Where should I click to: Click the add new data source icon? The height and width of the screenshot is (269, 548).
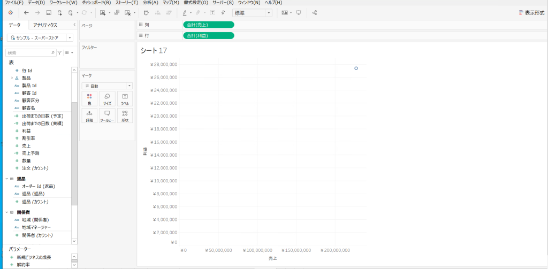[x=60, y=12]
